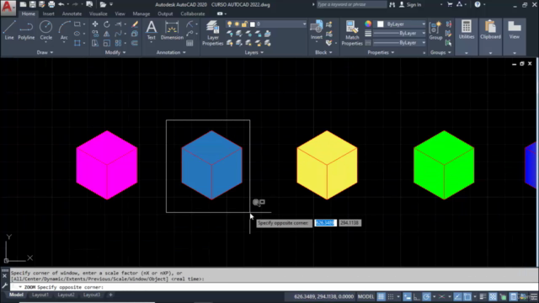Switch to the Annotate ribbon tab
The height and width of the screenshot is (303, 539).
(x=72, y=13)
